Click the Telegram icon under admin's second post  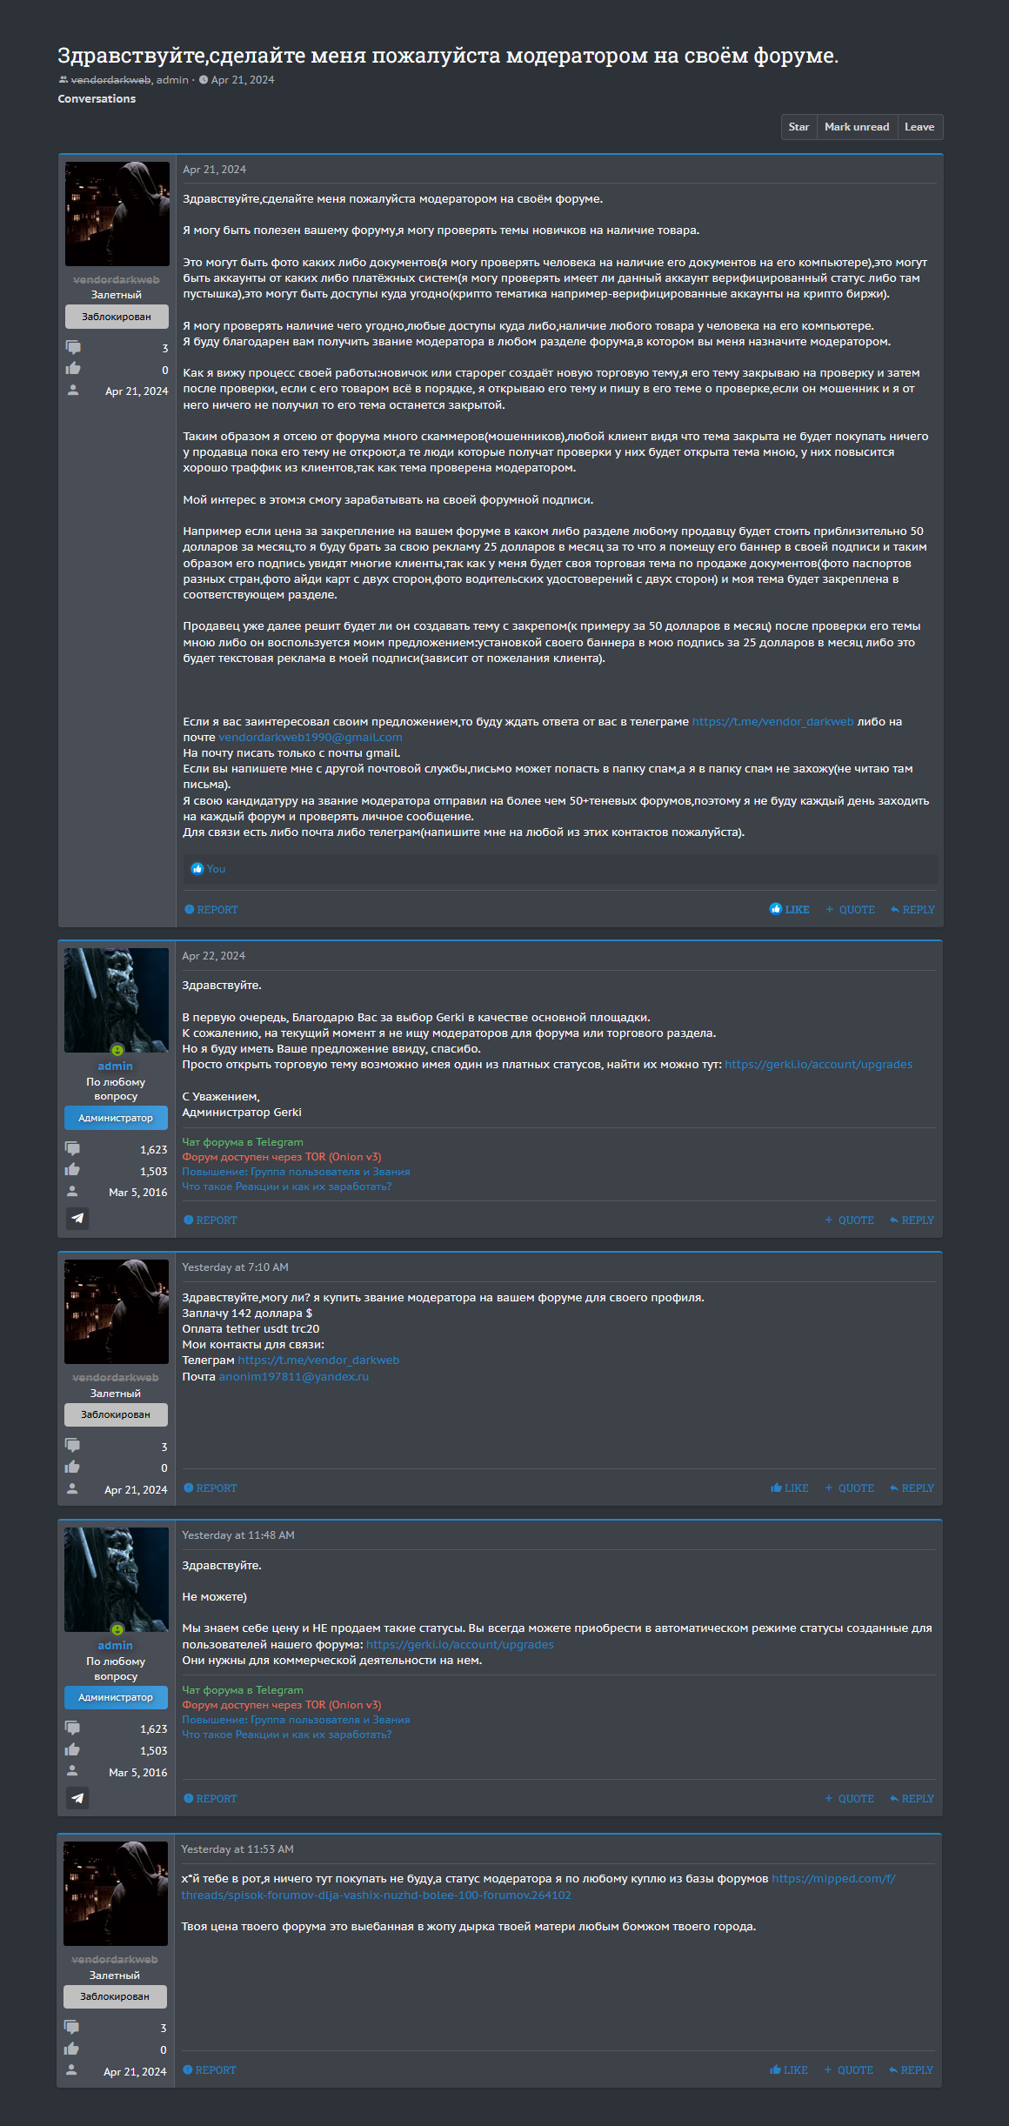(77, 1798)
